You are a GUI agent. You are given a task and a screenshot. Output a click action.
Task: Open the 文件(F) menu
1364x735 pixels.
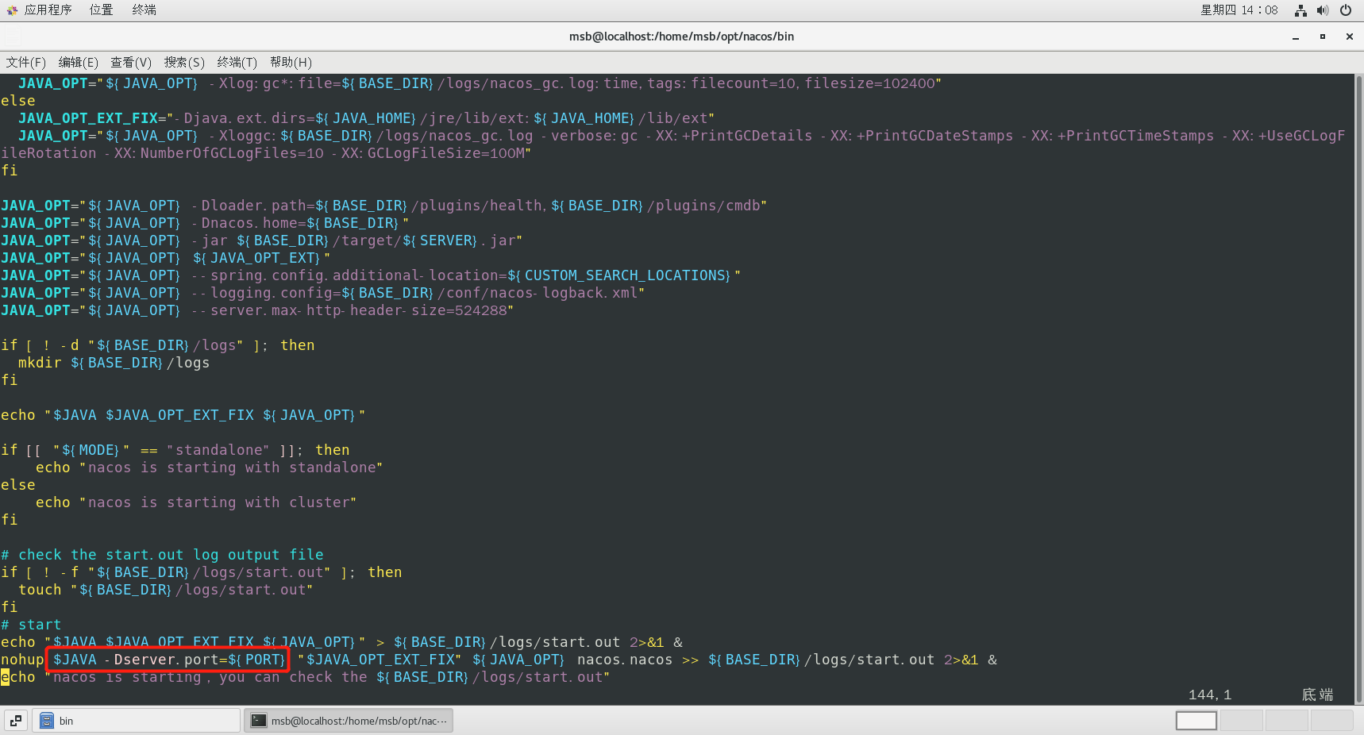tap(26, 62)
